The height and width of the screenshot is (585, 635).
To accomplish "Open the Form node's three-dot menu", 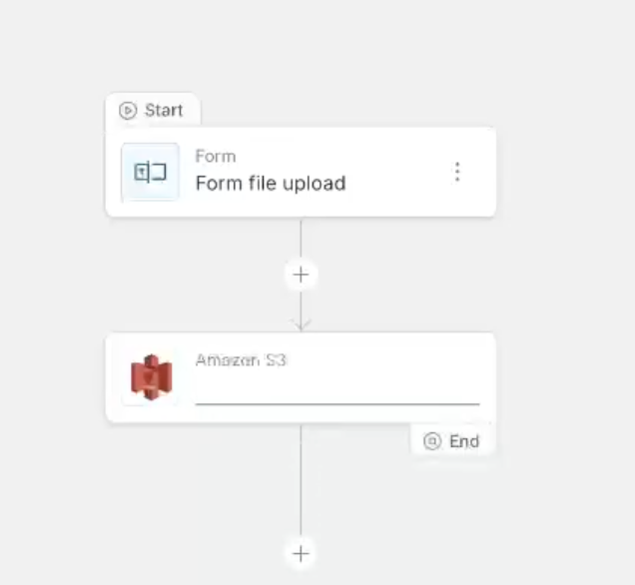I will pos(457,172).
